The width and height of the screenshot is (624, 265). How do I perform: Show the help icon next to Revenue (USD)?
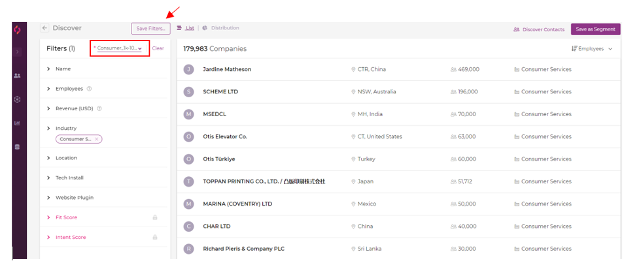pos(99,108)
